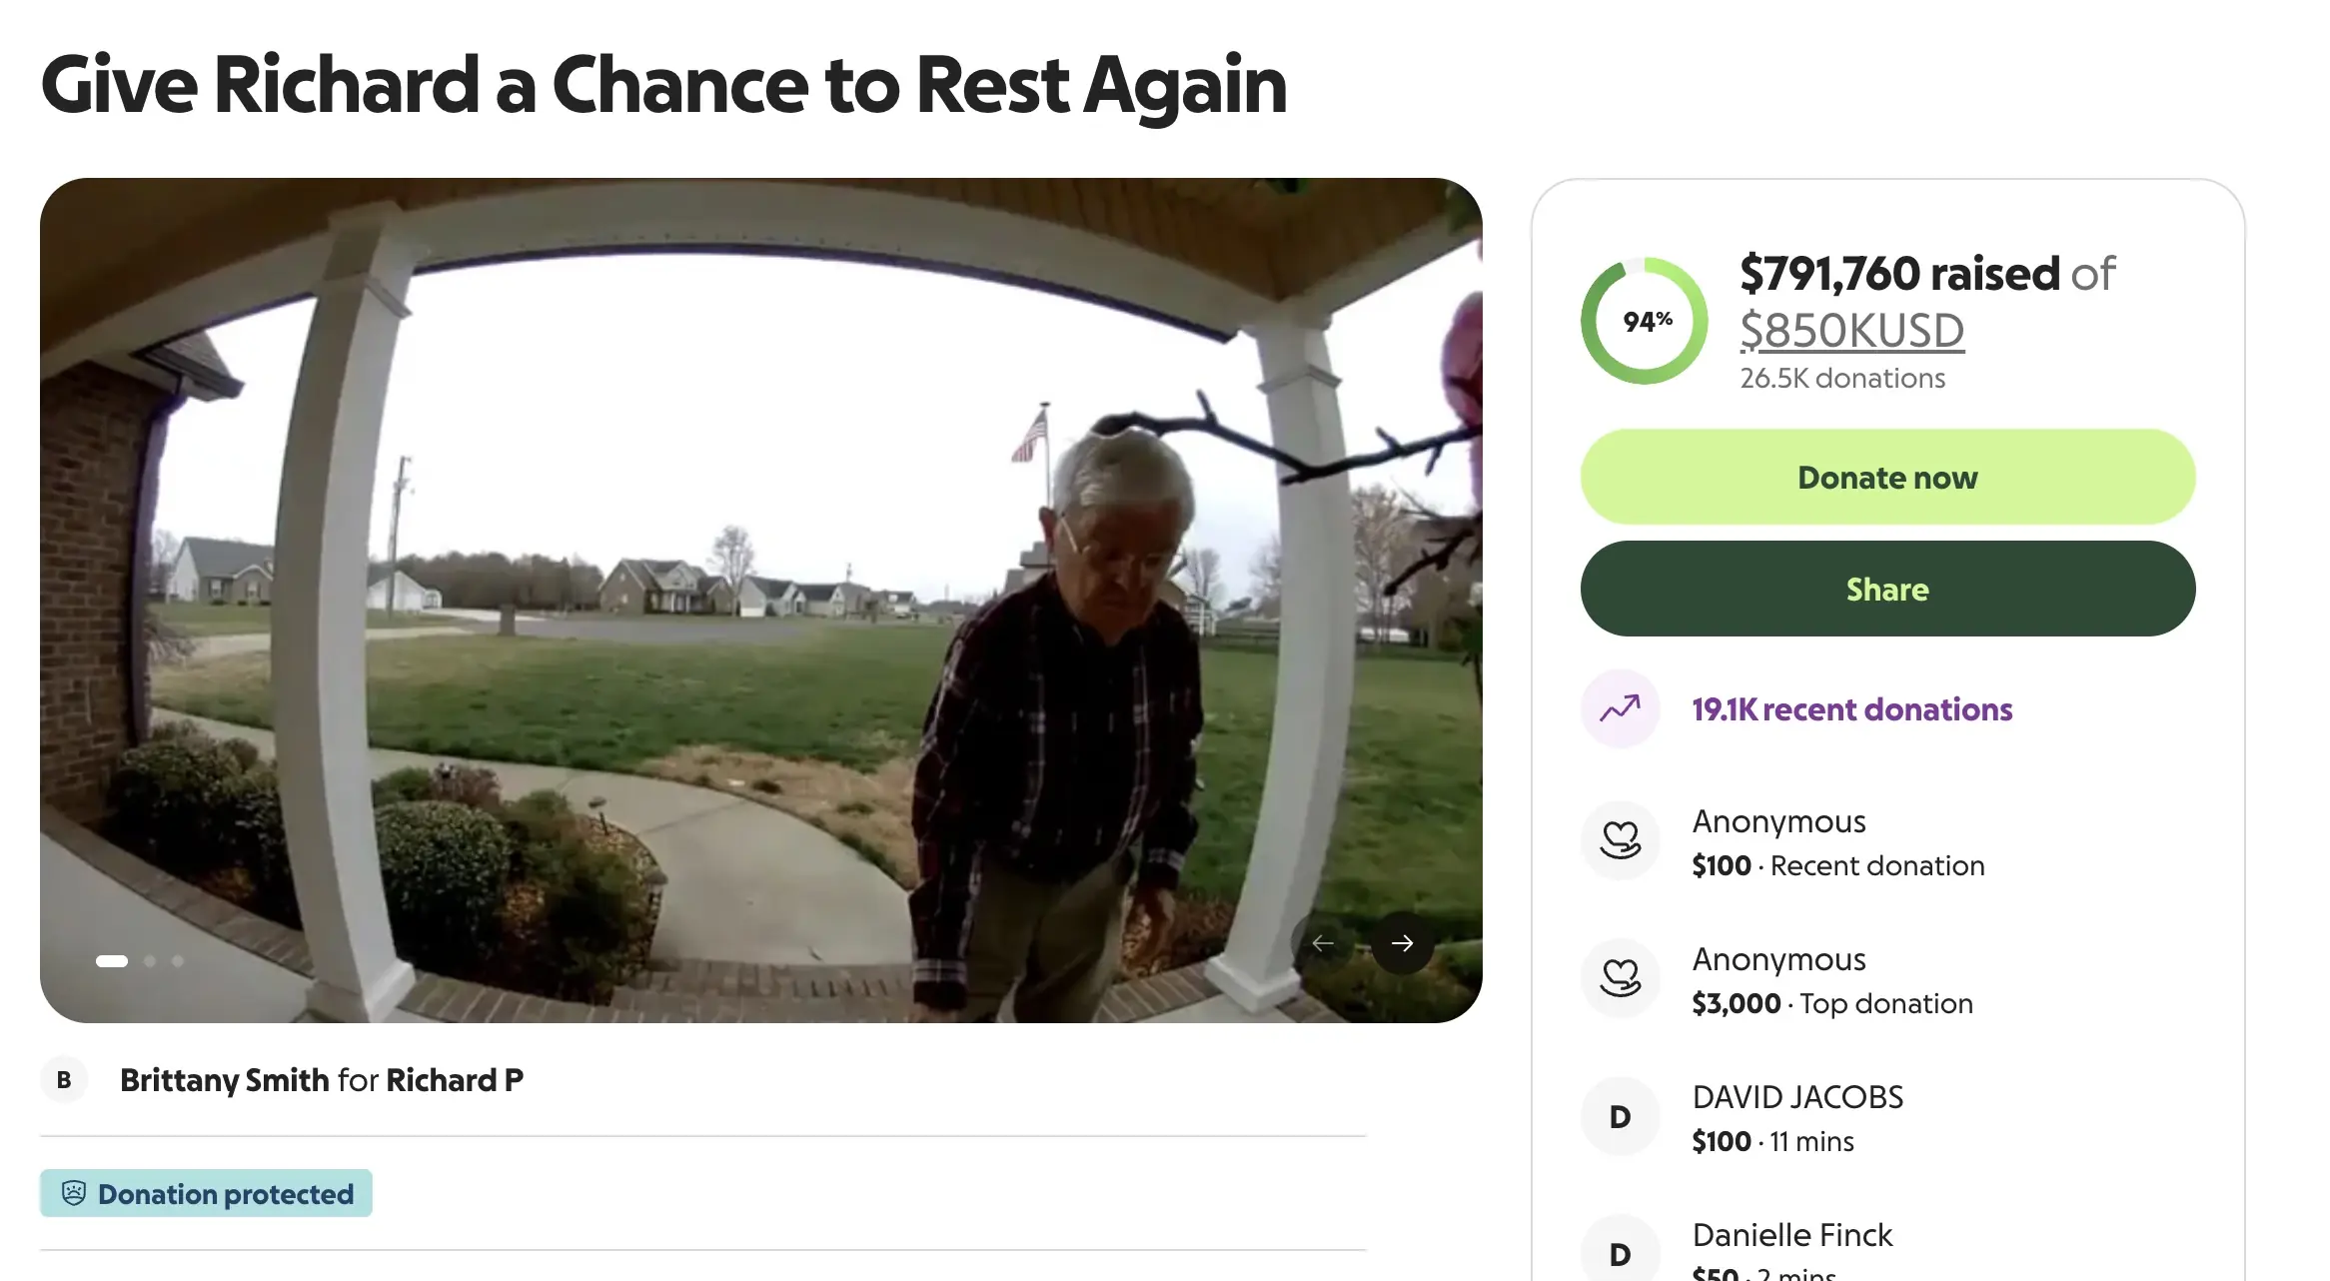
Task: Click the shield icon on Donation protected badge
Action: coord(75,1193)
